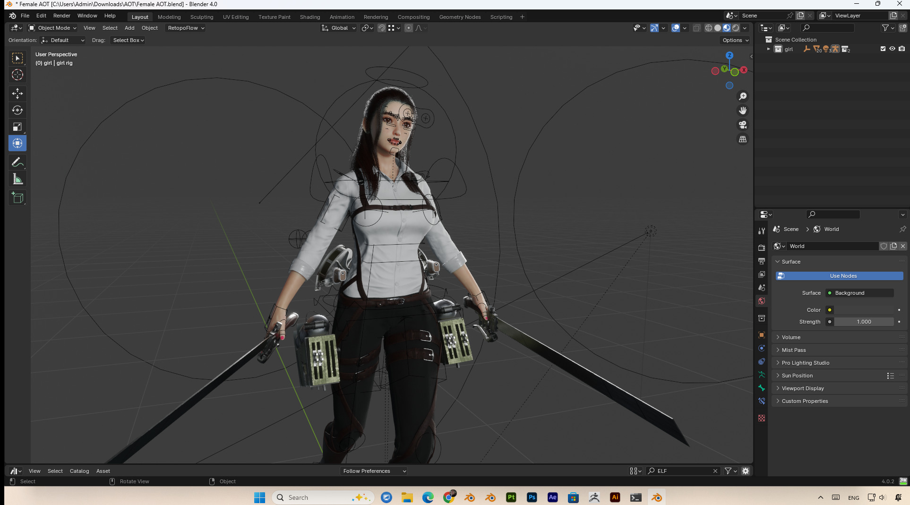Toggle Show Overlays button in viewport header
The width and height of the screenshot is (910, 505).
click(676, 28)
